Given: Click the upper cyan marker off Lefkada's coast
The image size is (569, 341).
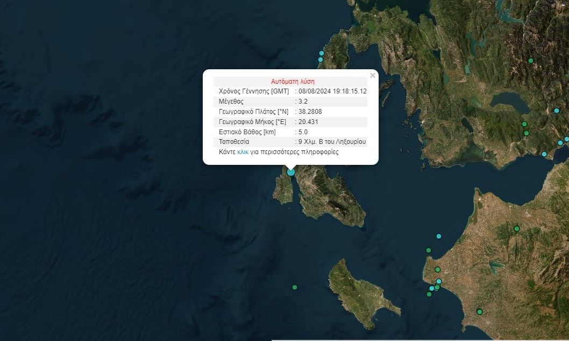Looking at the screenshot, I should 322,53.
